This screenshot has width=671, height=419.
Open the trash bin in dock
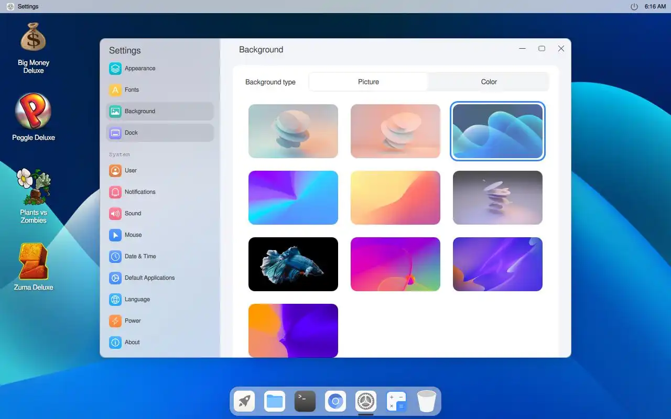click(427, 402)
